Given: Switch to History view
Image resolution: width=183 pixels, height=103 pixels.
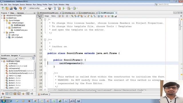Looking at the screenshot, I should pyautogui.click(x=53, y=16).
